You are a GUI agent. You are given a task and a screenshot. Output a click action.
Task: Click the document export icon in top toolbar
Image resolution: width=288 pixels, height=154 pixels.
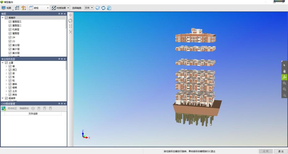(x=109, y=8)
